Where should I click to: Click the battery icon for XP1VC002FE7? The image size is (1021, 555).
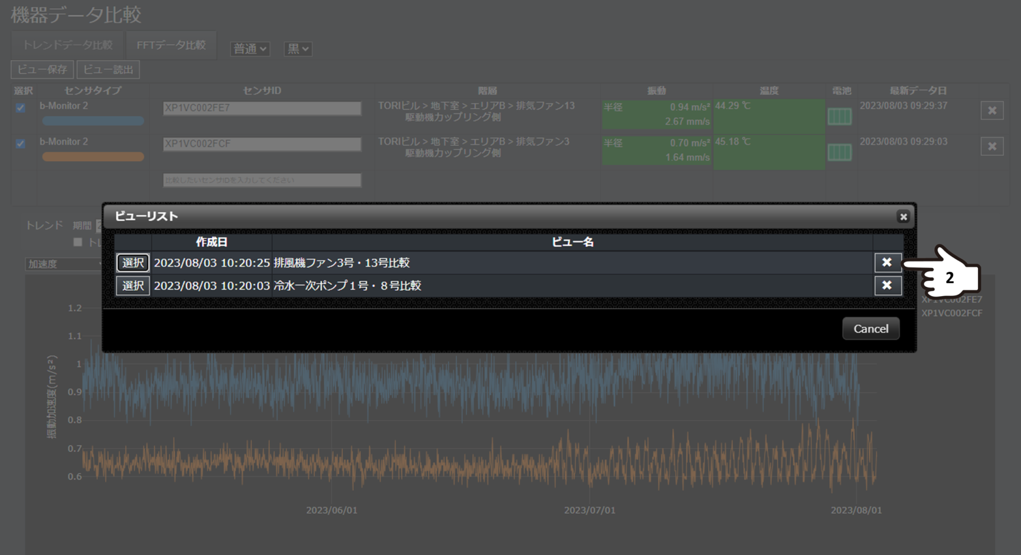[840, 117]
